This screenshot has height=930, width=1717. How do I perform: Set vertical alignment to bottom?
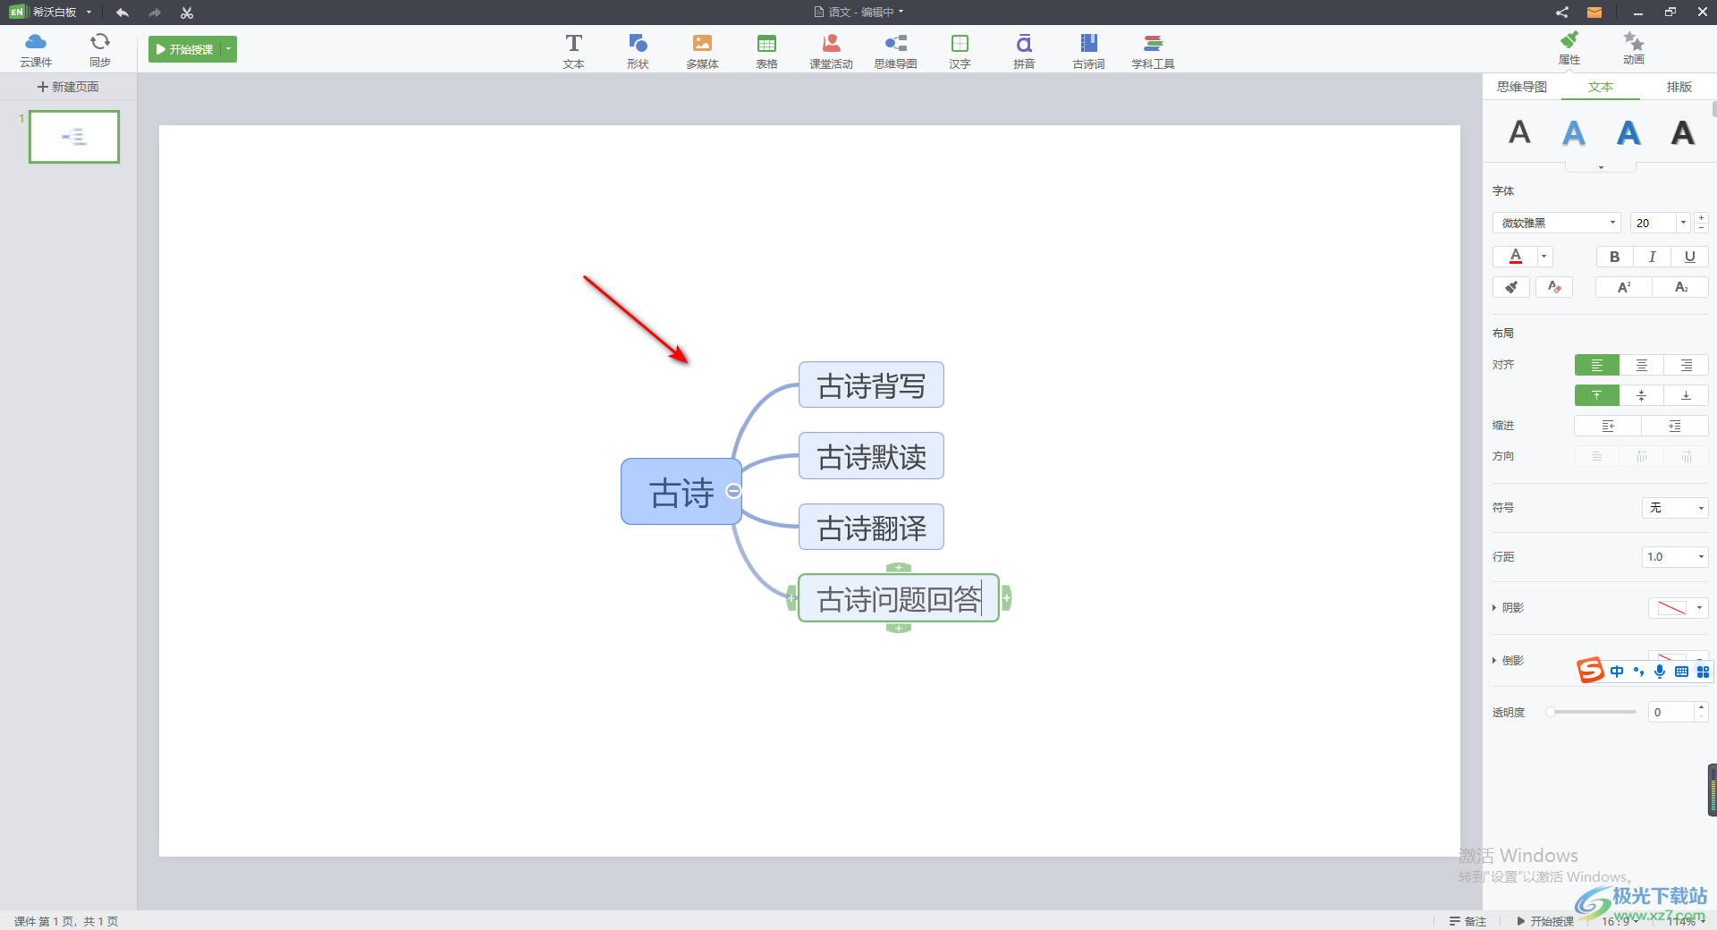(1687, 395)
